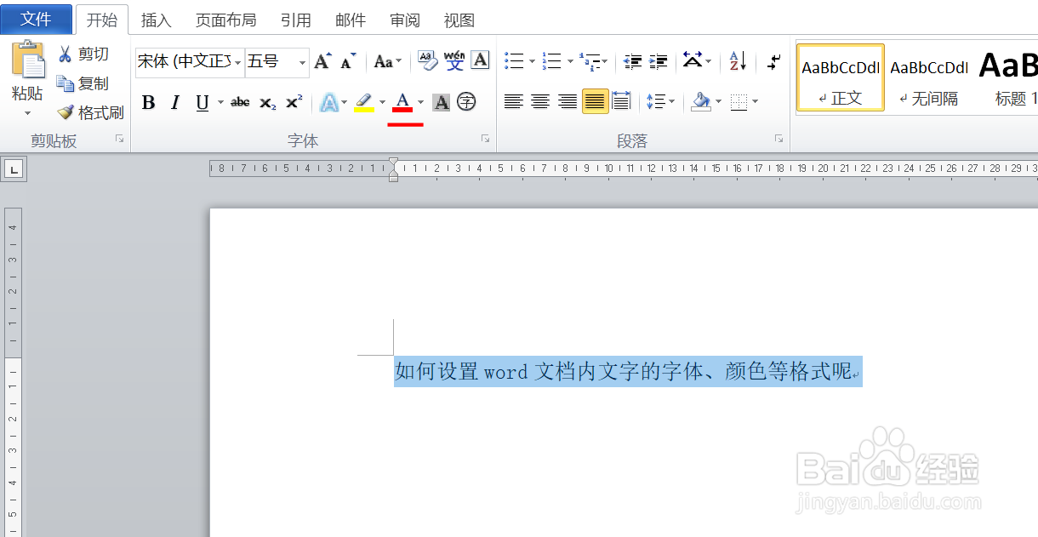Apply highlight color with the highlighter pen
1038x537 pixels.
pyautogui.click(x=364, y=102)
